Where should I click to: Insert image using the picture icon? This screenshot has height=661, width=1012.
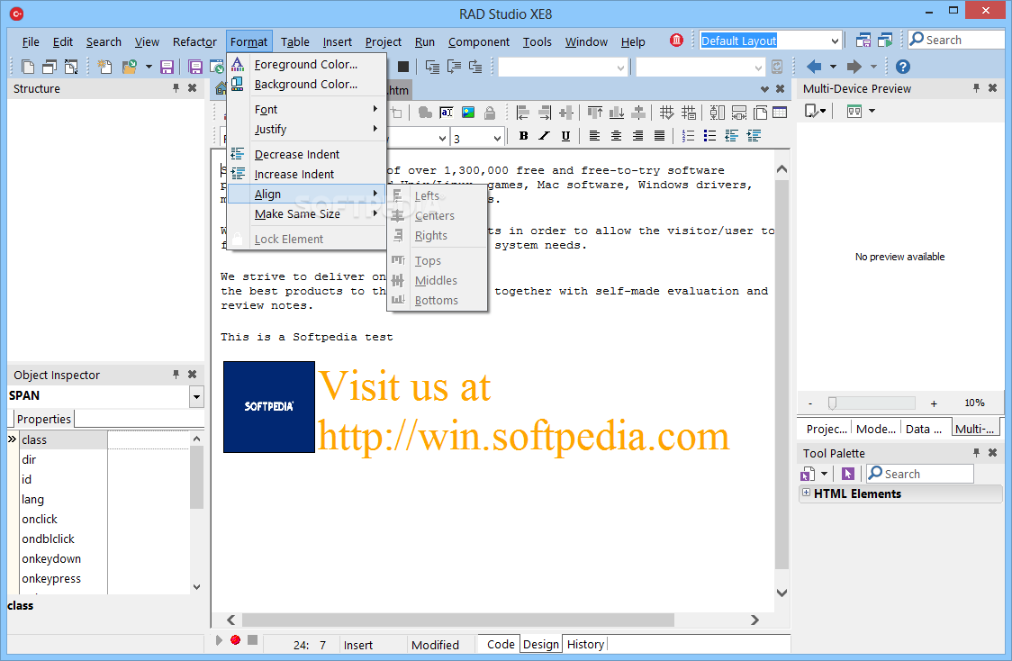click(468, 113)
